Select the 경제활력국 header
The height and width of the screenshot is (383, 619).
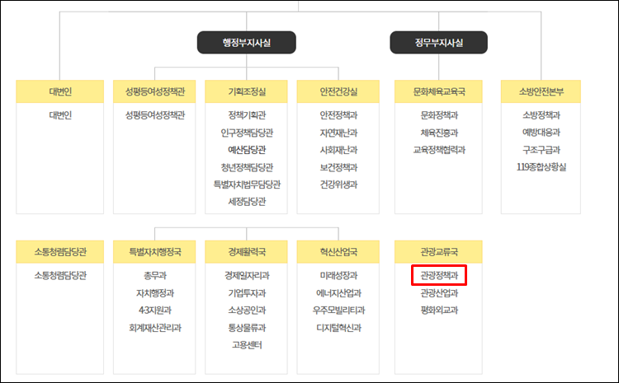point(246,252)
